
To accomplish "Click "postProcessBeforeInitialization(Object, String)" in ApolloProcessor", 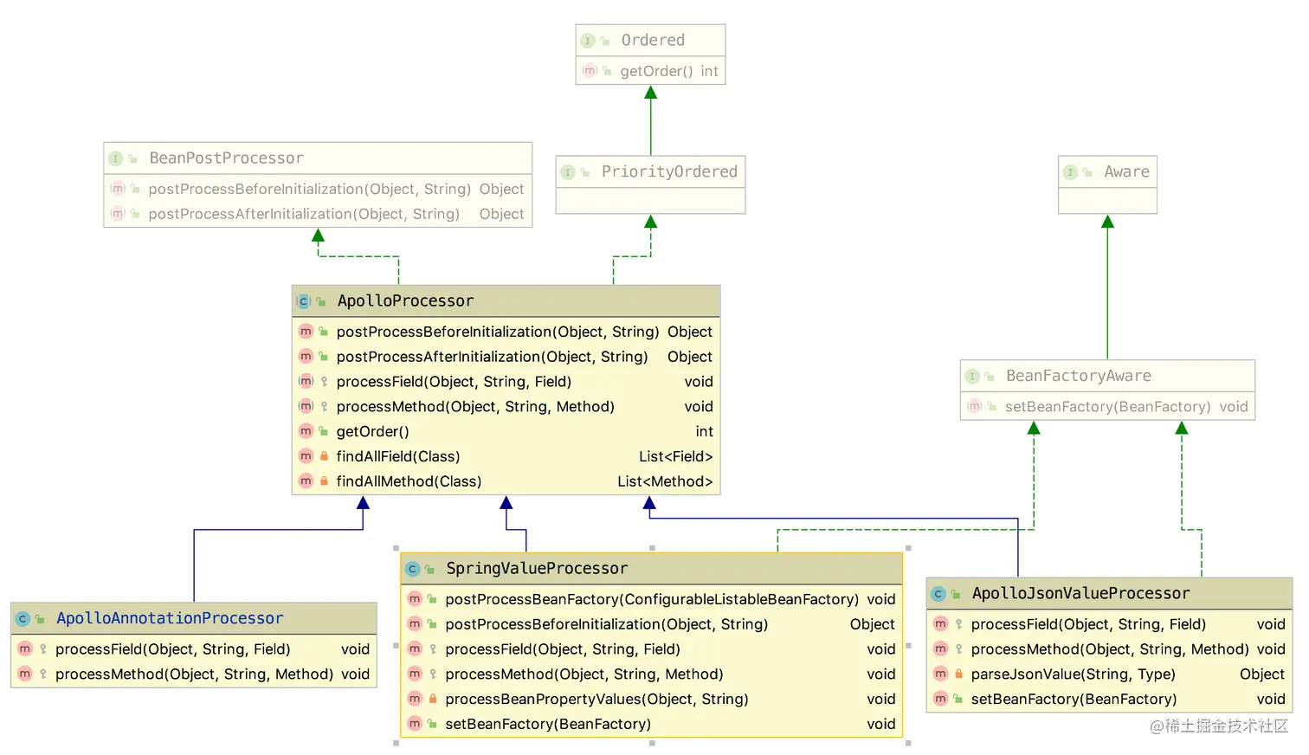I will (498, 332).
